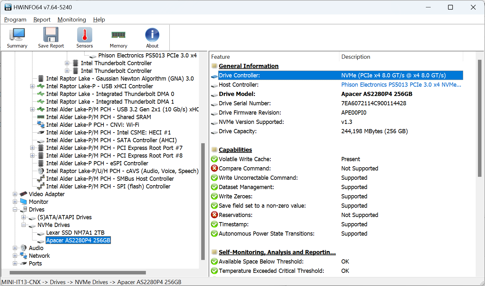Select Intel Alder Lake-P PCH eSPI Controller
Image resolution: width=485 pixels, height=286 pixels.
coord(97,163)
